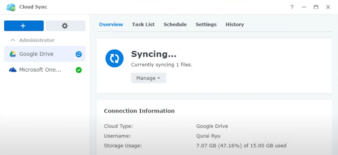Screen dimensions: 338x155
Task: Click the 'Username:' label
Action: 117,136
